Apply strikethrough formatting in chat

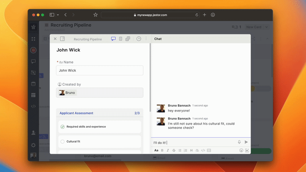click(174, 150)
